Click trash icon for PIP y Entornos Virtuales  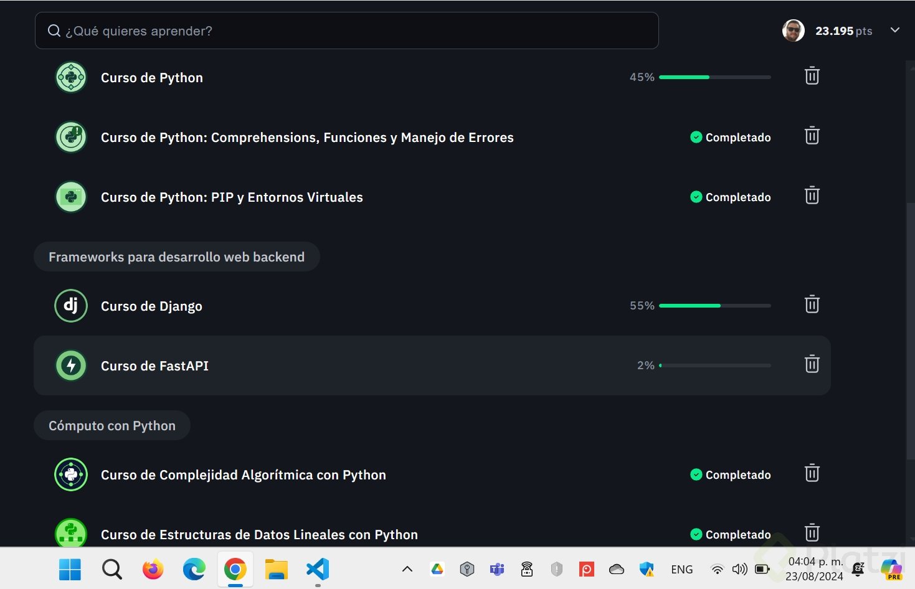pos(812,196)
